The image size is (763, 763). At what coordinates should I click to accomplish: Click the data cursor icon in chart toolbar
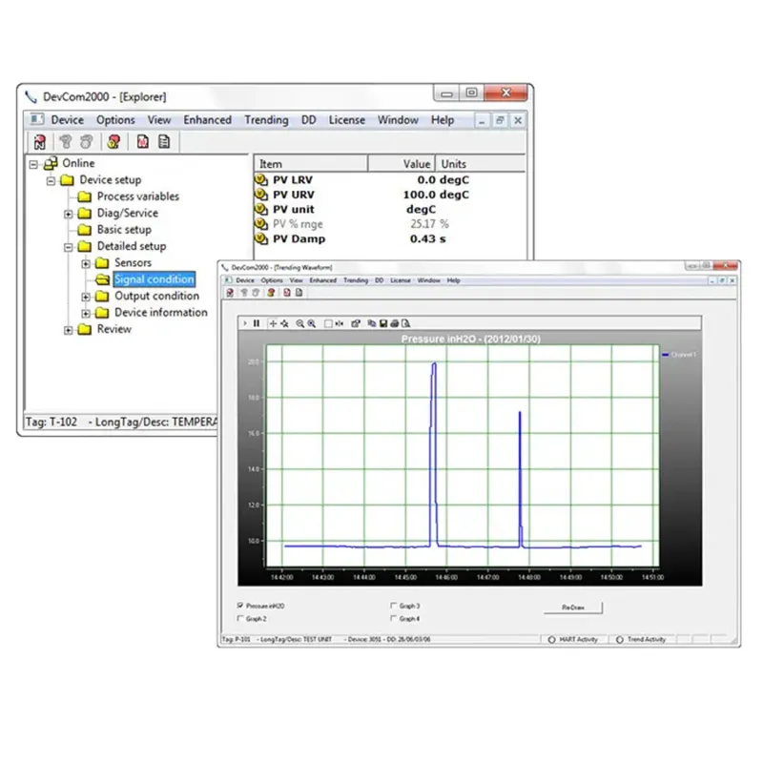tap(340, 323)
